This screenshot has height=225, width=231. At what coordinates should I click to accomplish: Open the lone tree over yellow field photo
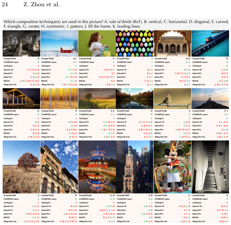[97, 98]
